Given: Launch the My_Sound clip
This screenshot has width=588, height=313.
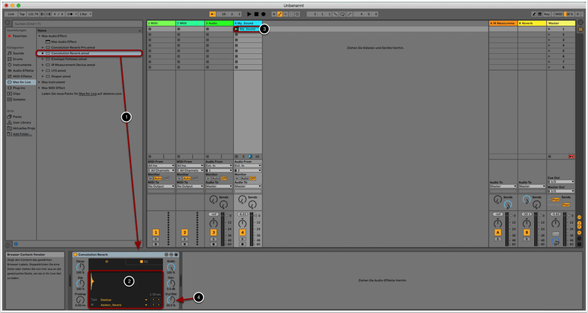Looking at the screenshot, I should (236, 29).
